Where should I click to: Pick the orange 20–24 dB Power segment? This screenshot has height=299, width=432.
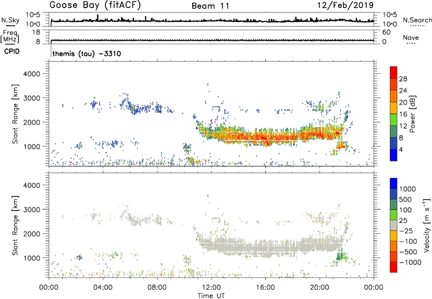[x=394, y=96]
